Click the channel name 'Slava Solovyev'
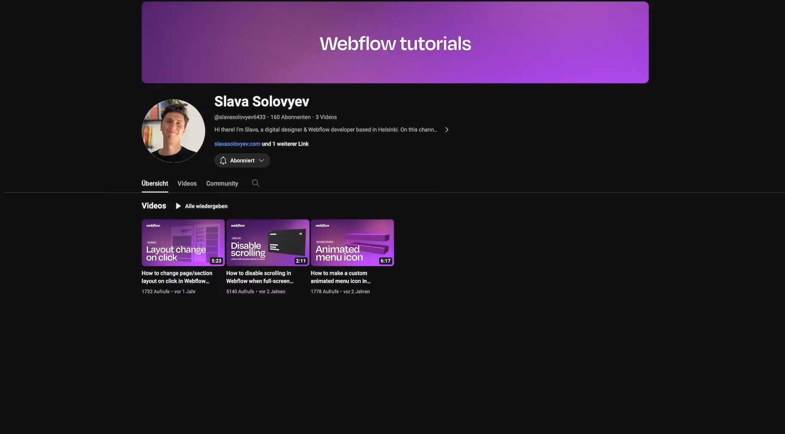 point(262,101)
